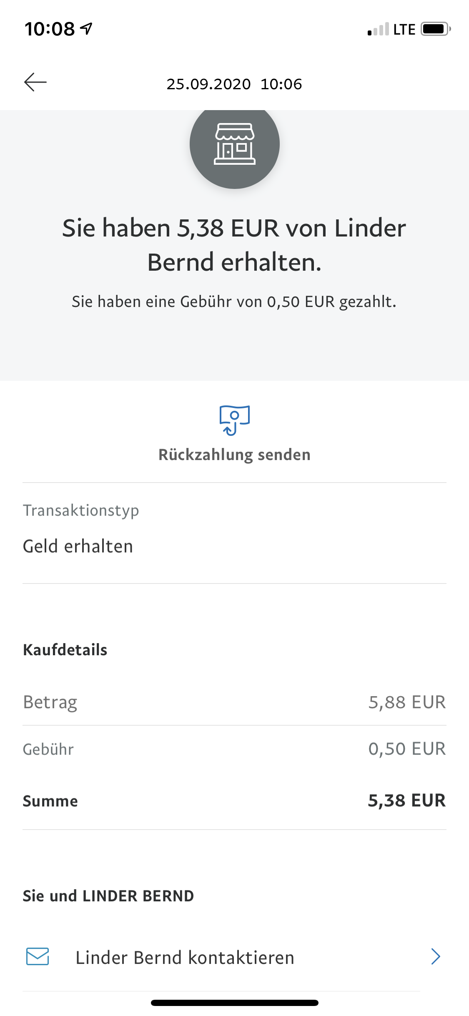
Task: Tap the 0,50 EUR fee notice subtitle
Action: pyautogui.click(x=234, y=302)
